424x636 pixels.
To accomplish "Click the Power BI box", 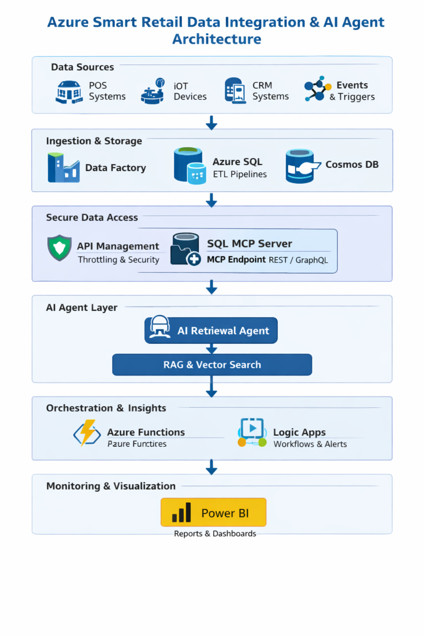I will coord(213,512).
